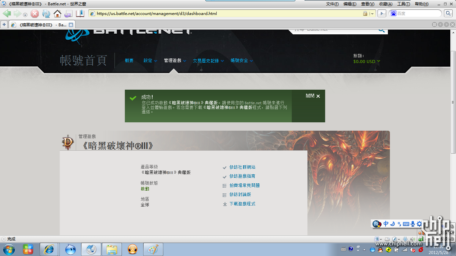Click the tab list grid icon
456x256 pixels.
point(434,25)
